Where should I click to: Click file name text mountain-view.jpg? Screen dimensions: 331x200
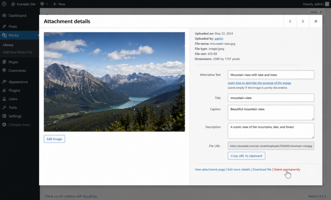(222, 44)
